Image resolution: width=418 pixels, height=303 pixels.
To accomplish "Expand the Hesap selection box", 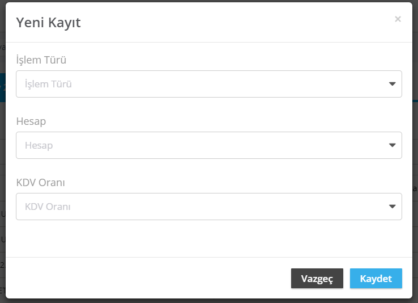I will click(209, 145).
